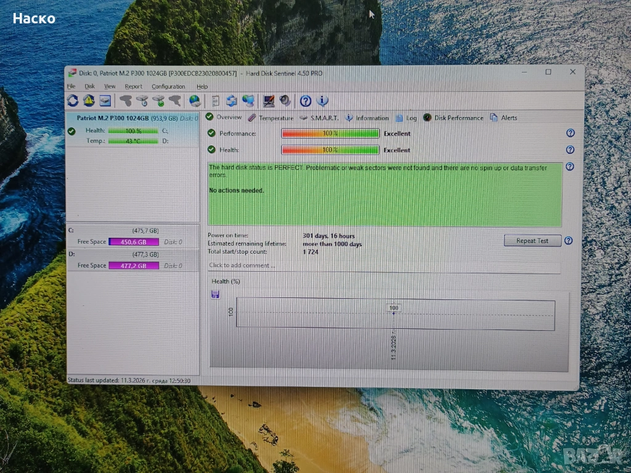Screen dimensions: 631x473
Task: Click the Health 100% progress bar in Overview
Action: (330, 150)
